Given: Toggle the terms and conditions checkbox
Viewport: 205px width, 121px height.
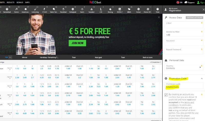Looking at the screenshot, I should [166, 95].
